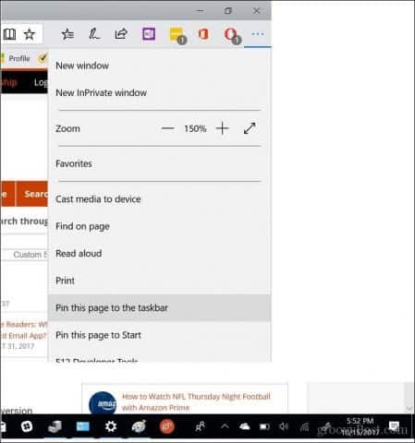Open the Reading view book icon
415x443 pixels.
click(9, 34)
